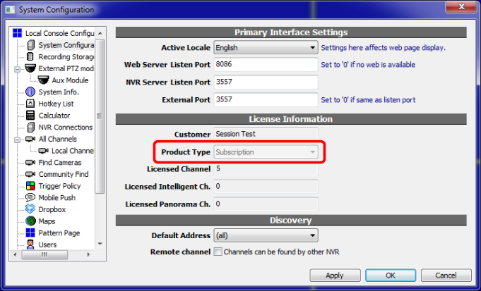Click the Pattern Page grid icon

(x=30, y=233)
